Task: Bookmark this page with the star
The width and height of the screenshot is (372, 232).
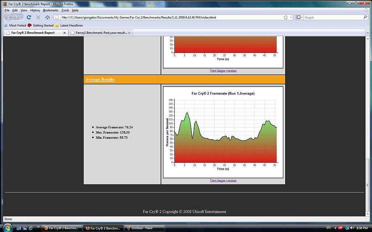Action: click(286, 17)
